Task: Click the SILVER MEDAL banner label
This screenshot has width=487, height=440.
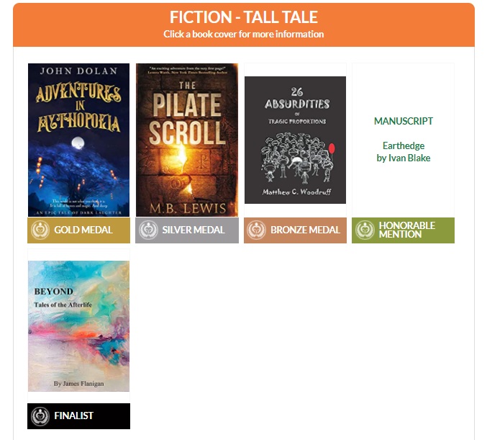Action: click(194, 230)
